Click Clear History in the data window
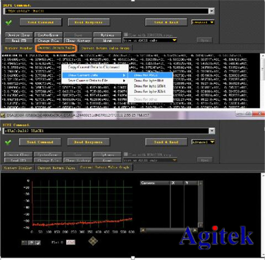265x260 pixels. tap(78, 40)
